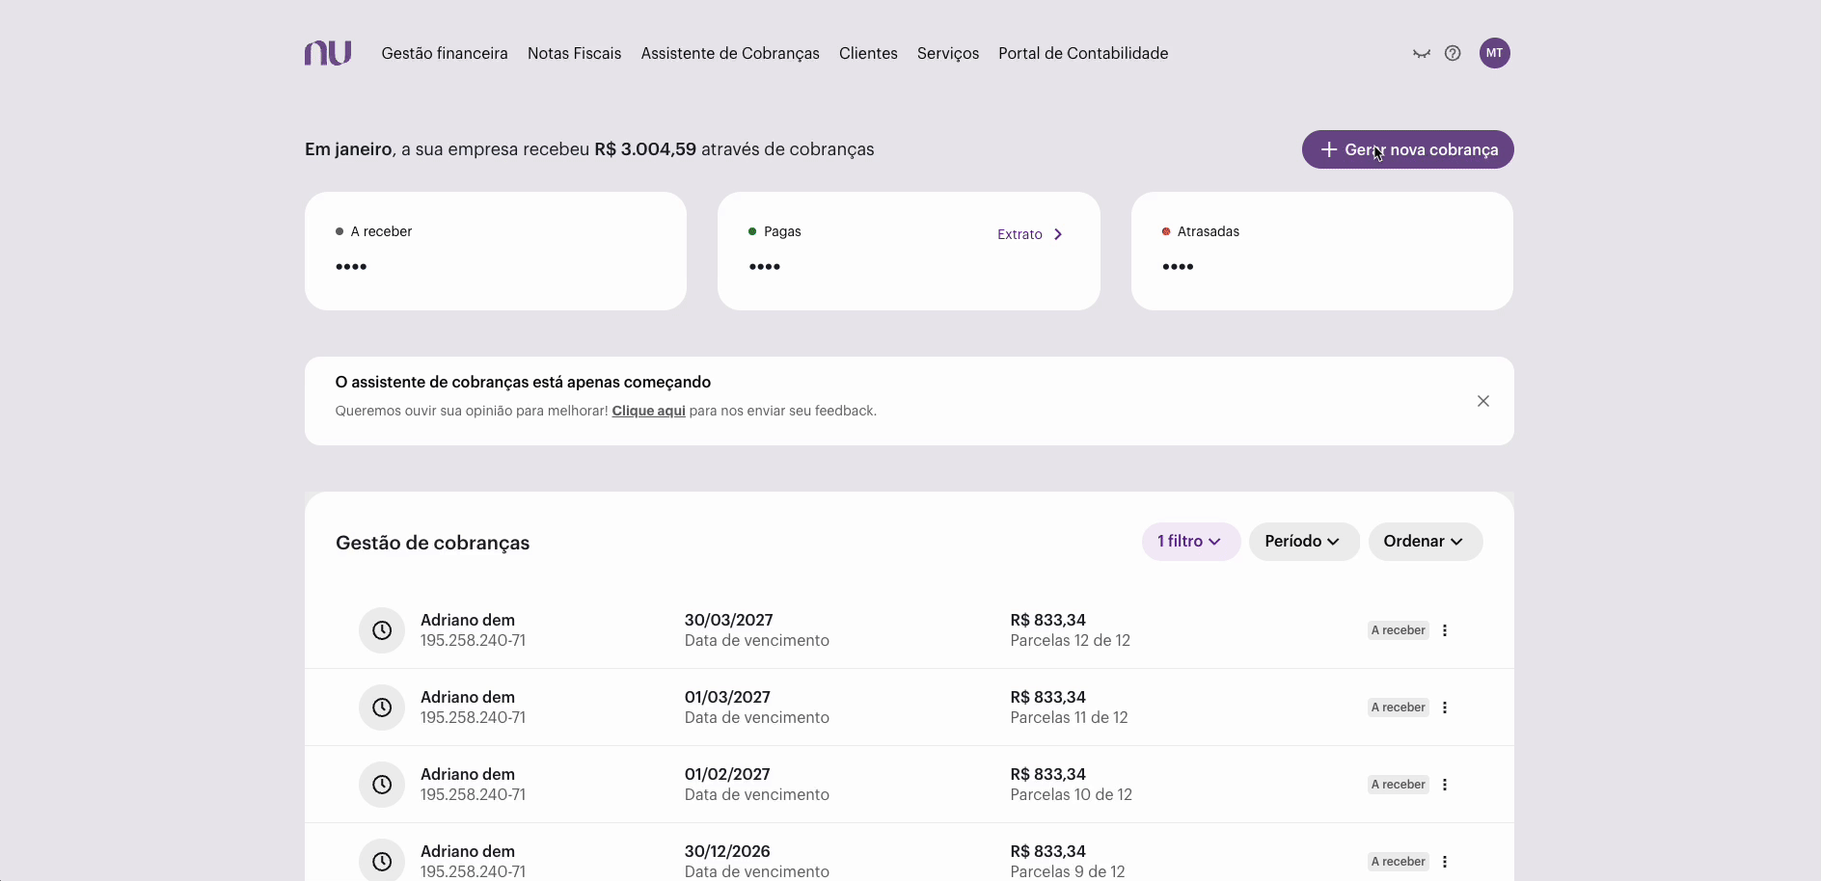Select the A receber summary card
1821x881 pixels.
tap(496, 251)
